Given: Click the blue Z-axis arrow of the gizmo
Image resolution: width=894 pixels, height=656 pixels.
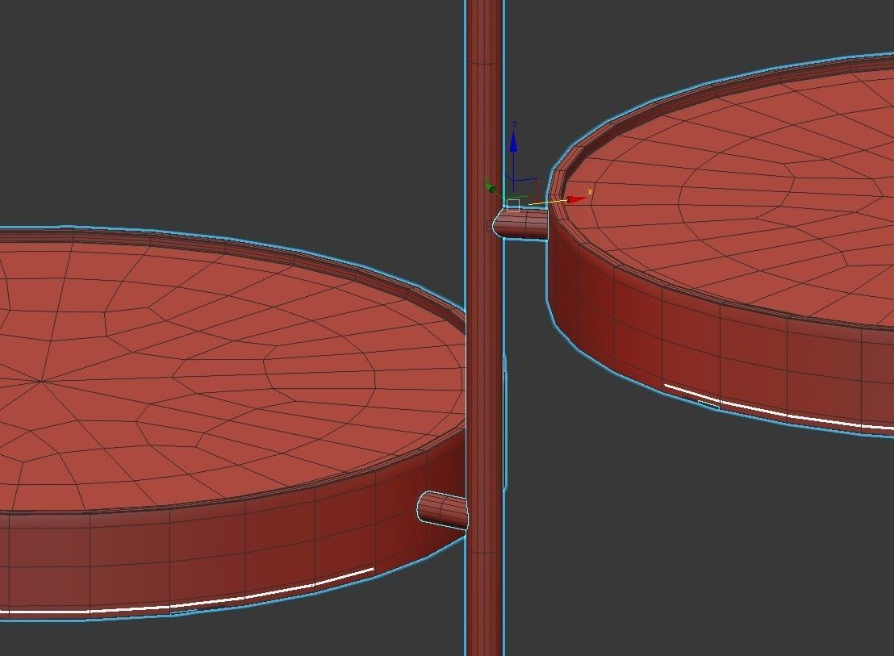Looking at the screenshot, I should point(513,141).
